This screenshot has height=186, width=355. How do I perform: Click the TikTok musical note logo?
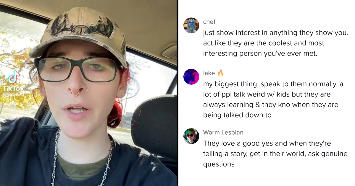click(x=13, y=77)
